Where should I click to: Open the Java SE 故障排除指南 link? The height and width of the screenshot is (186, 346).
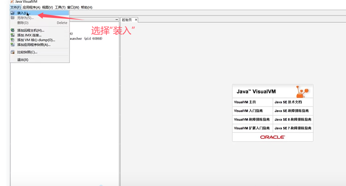pyautogui.click(x=292, y=111)
